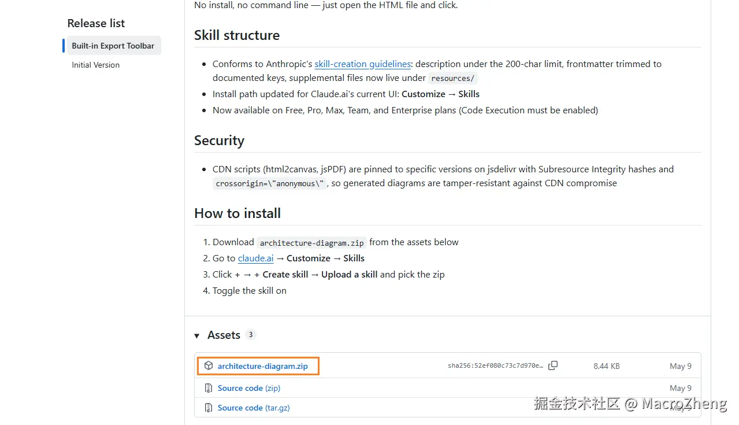739x425 pixels.
Task: Download Source code (tar.gz)
Action: 254,408
